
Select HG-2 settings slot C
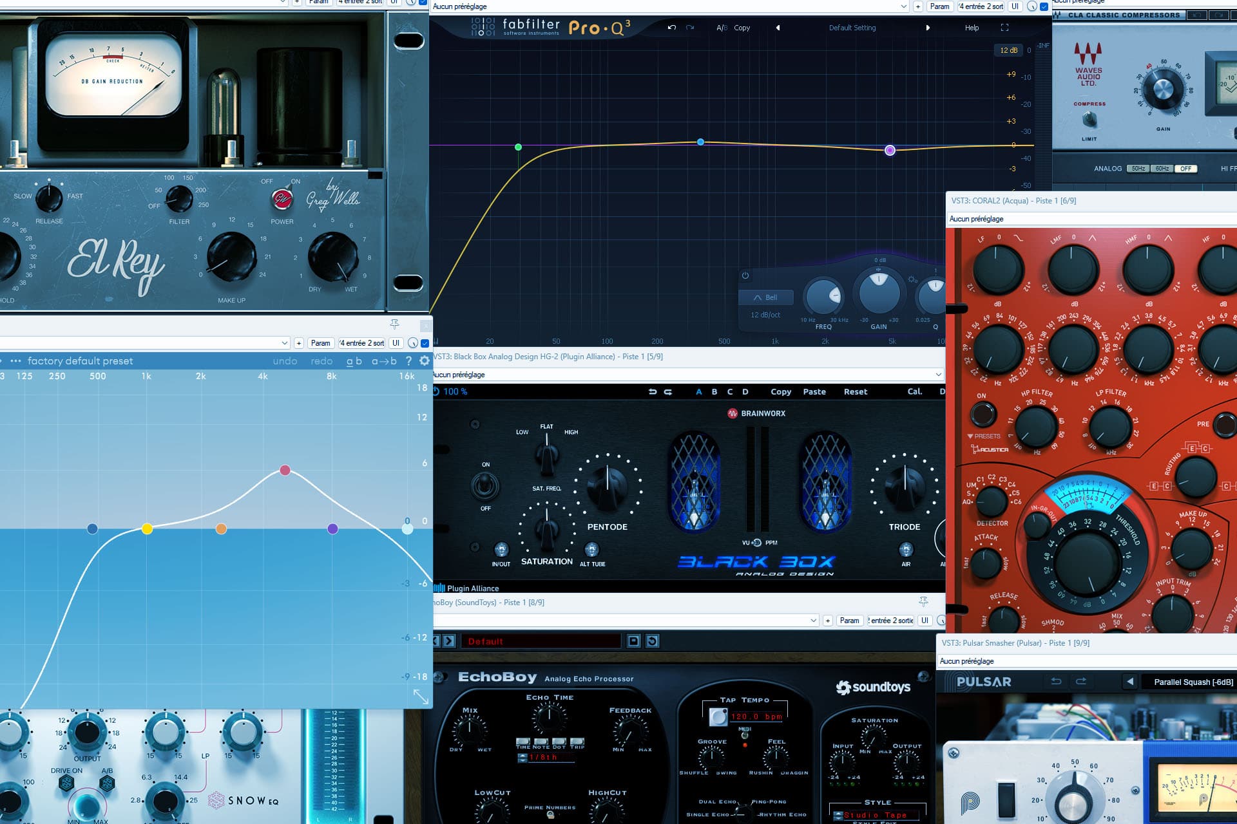730,391
